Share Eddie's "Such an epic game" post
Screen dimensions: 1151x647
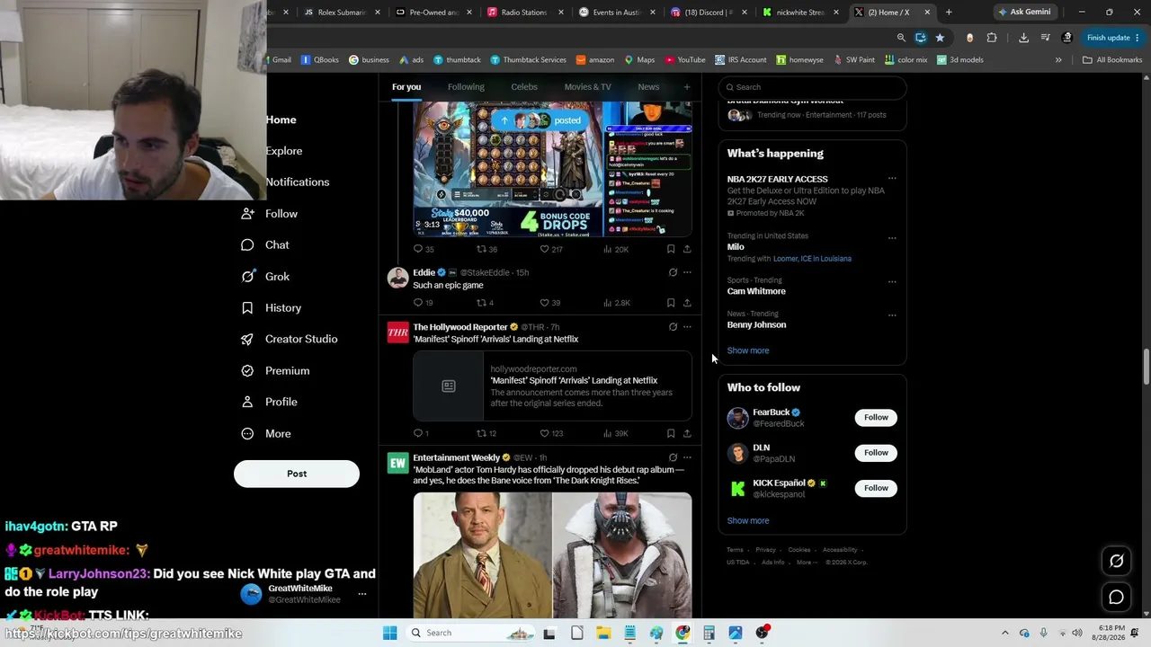click(687, 303)
